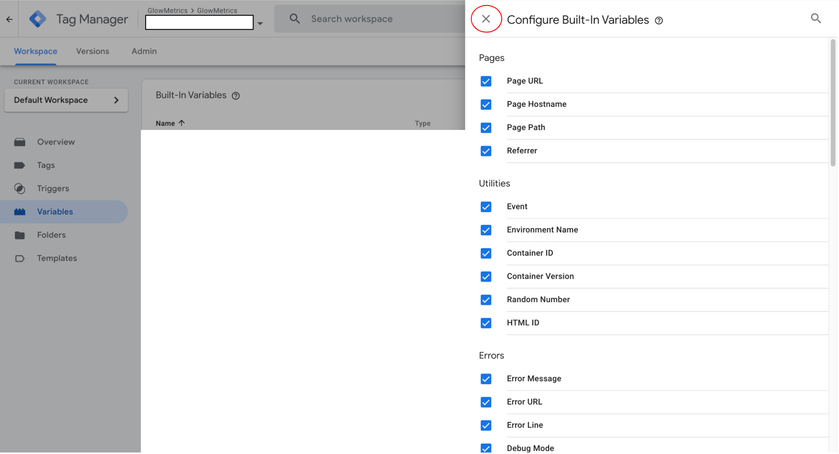
Task: Click the Triggers icon in the sidebar
Action: (19, 189)
